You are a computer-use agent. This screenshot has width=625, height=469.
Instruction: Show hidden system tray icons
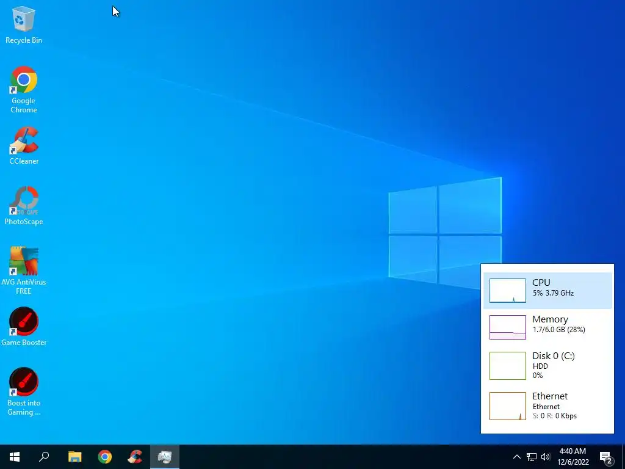point(516,457)
